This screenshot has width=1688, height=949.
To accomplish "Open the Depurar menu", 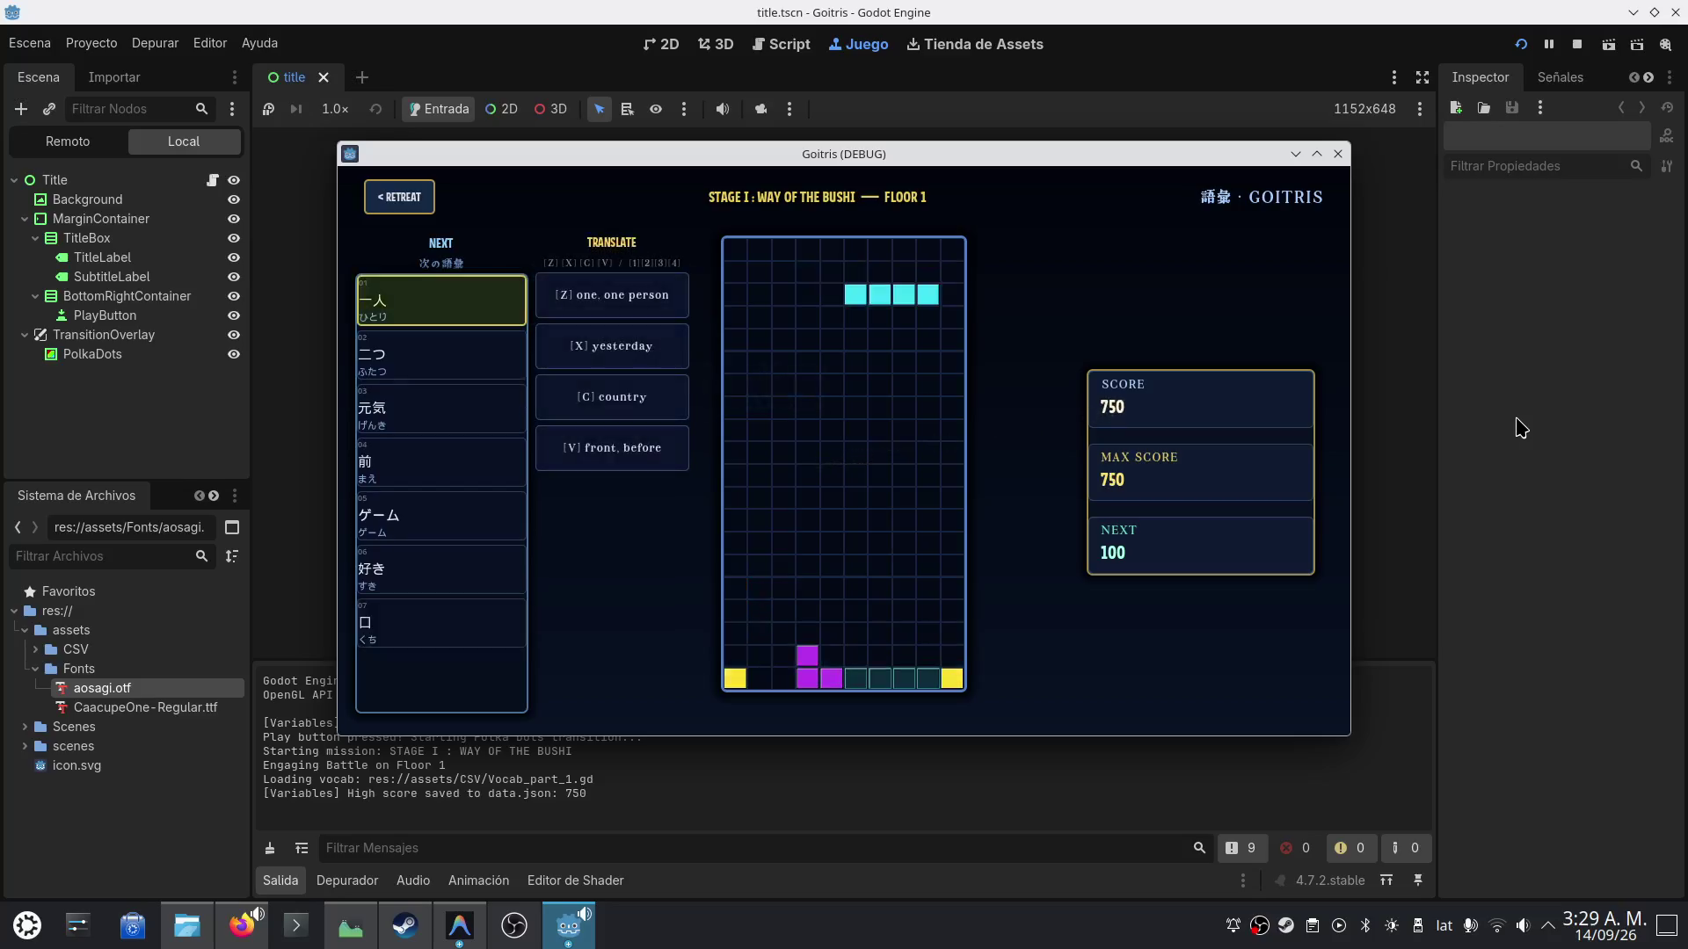I will (x=155, y=43).
